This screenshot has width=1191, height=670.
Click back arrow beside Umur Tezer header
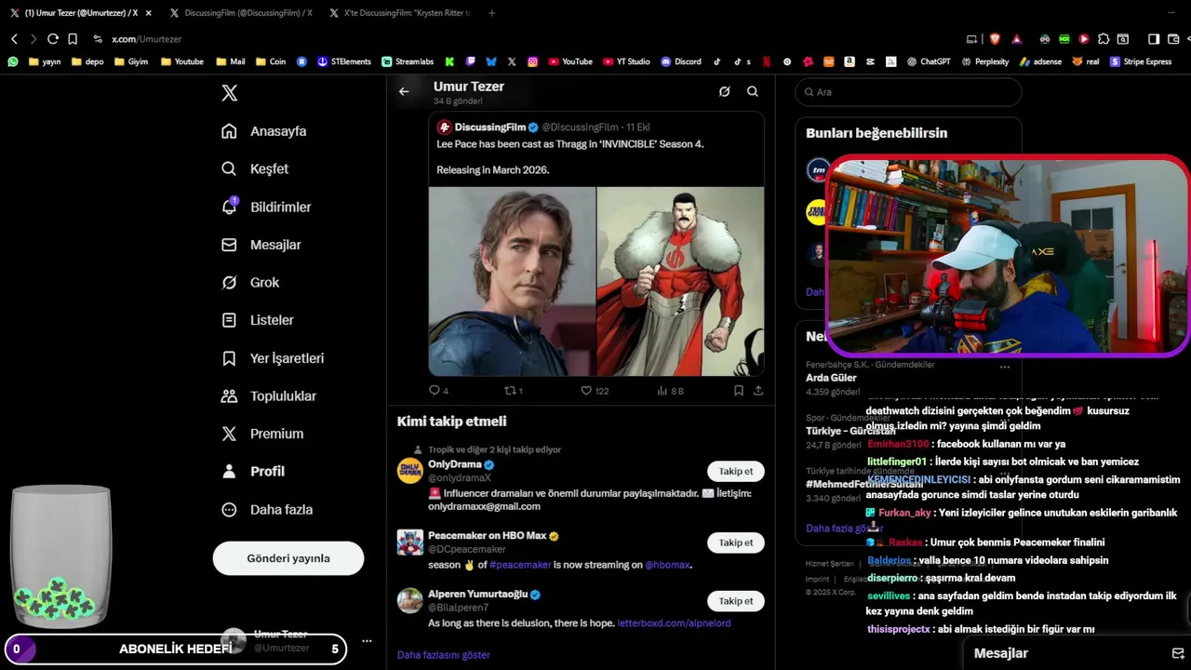pyautogui.click(x=404, y=91)
